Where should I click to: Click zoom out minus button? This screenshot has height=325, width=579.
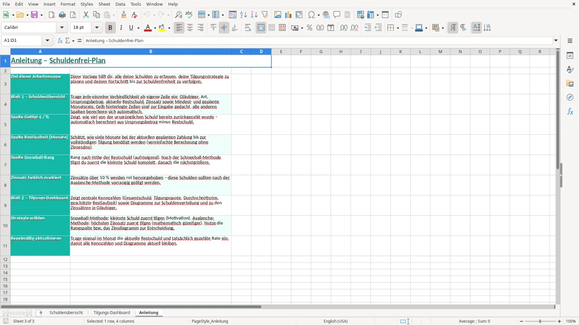[522, 321]
